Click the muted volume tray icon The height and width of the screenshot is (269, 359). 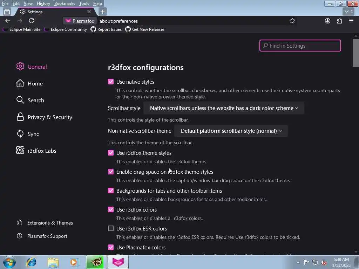pos(324,263)
